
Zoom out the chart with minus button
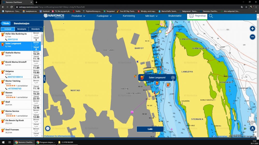(252, 37)
